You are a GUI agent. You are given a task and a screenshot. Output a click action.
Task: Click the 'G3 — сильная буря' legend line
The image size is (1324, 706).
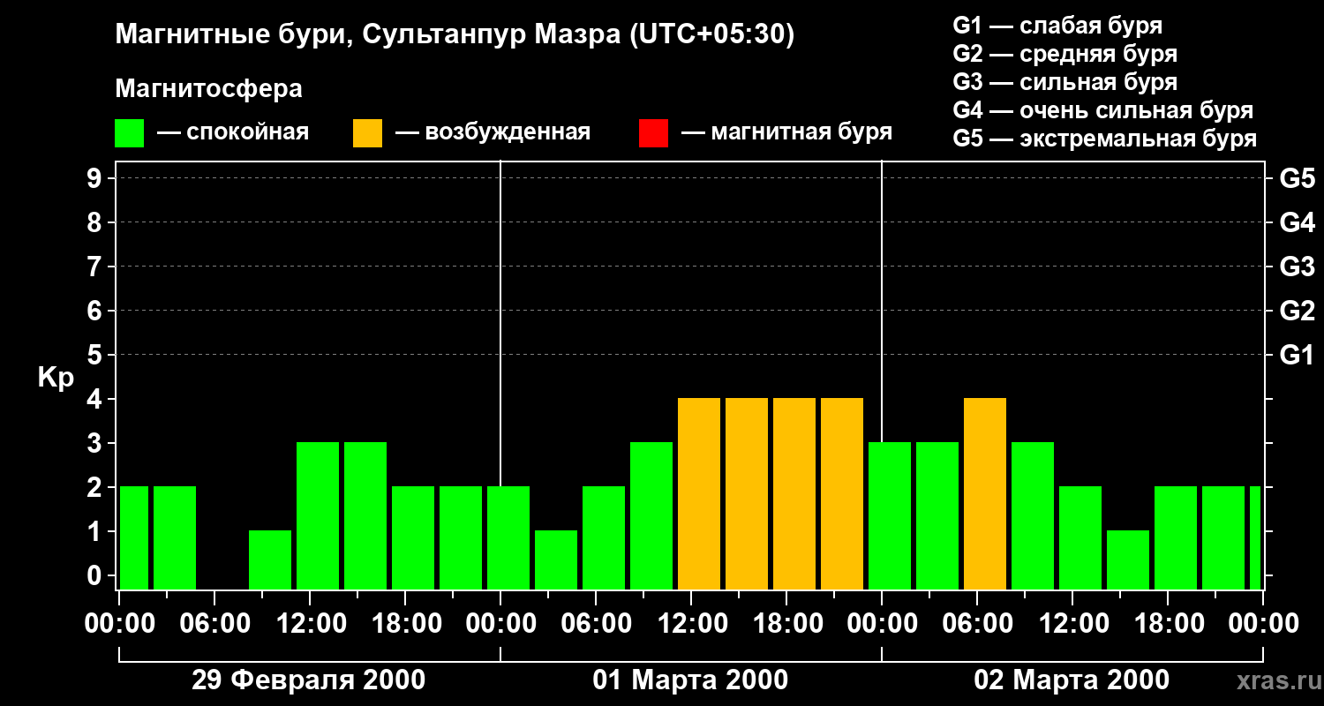pos(1064,82)
